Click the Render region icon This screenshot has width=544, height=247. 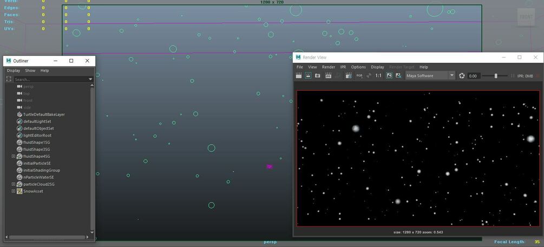click(x=308, y=76)
